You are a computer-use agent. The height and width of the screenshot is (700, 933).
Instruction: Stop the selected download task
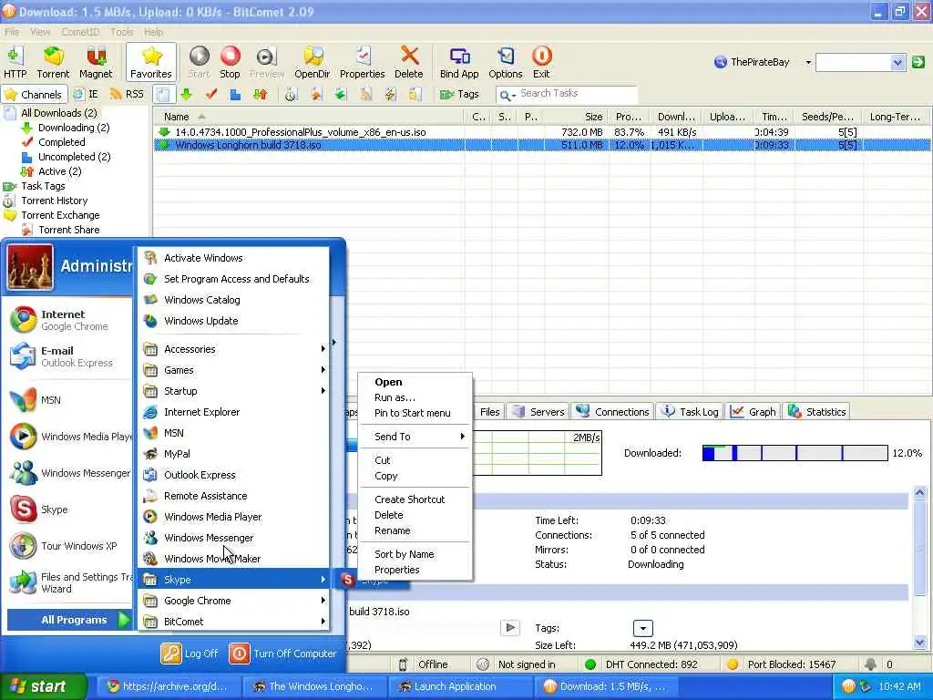point(230,62)
